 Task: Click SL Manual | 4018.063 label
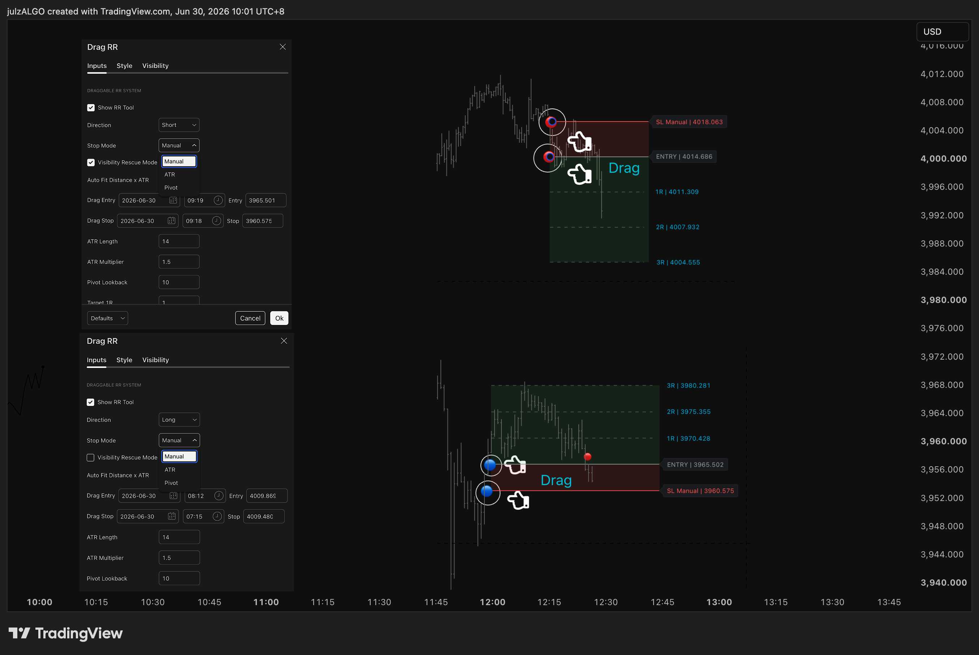coord(689,122)
